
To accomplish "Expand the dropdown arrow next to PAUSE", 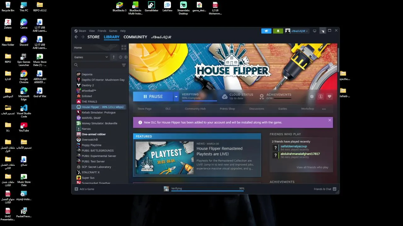I will point(176,96).
